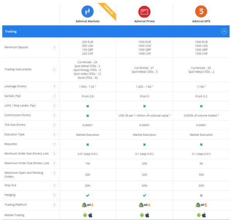Click '50' maximum order size value
233x220 pixels.
[201, 164]
